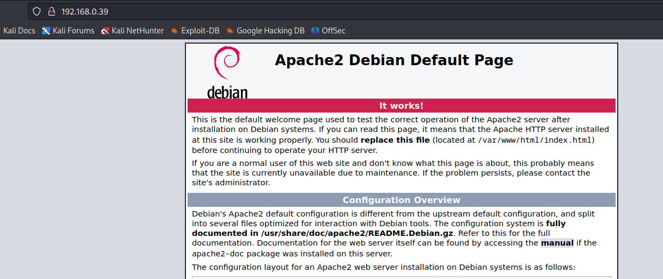Open the Kali Docs bookmark

click(x=19, y=31)
